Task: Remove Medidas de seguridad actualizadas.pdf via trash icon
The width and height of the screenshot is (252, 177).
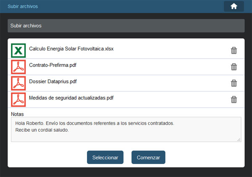Action: [x=234, y=99]
